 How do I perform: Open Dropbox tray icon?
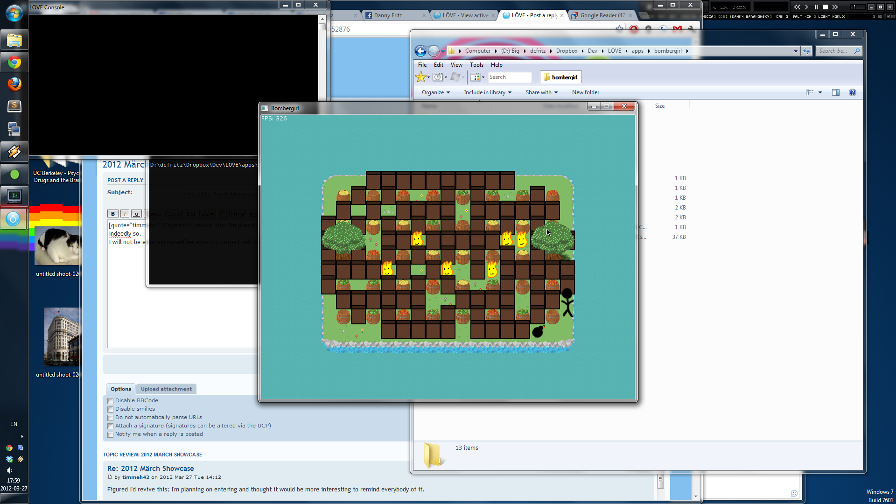click(9, 459)
